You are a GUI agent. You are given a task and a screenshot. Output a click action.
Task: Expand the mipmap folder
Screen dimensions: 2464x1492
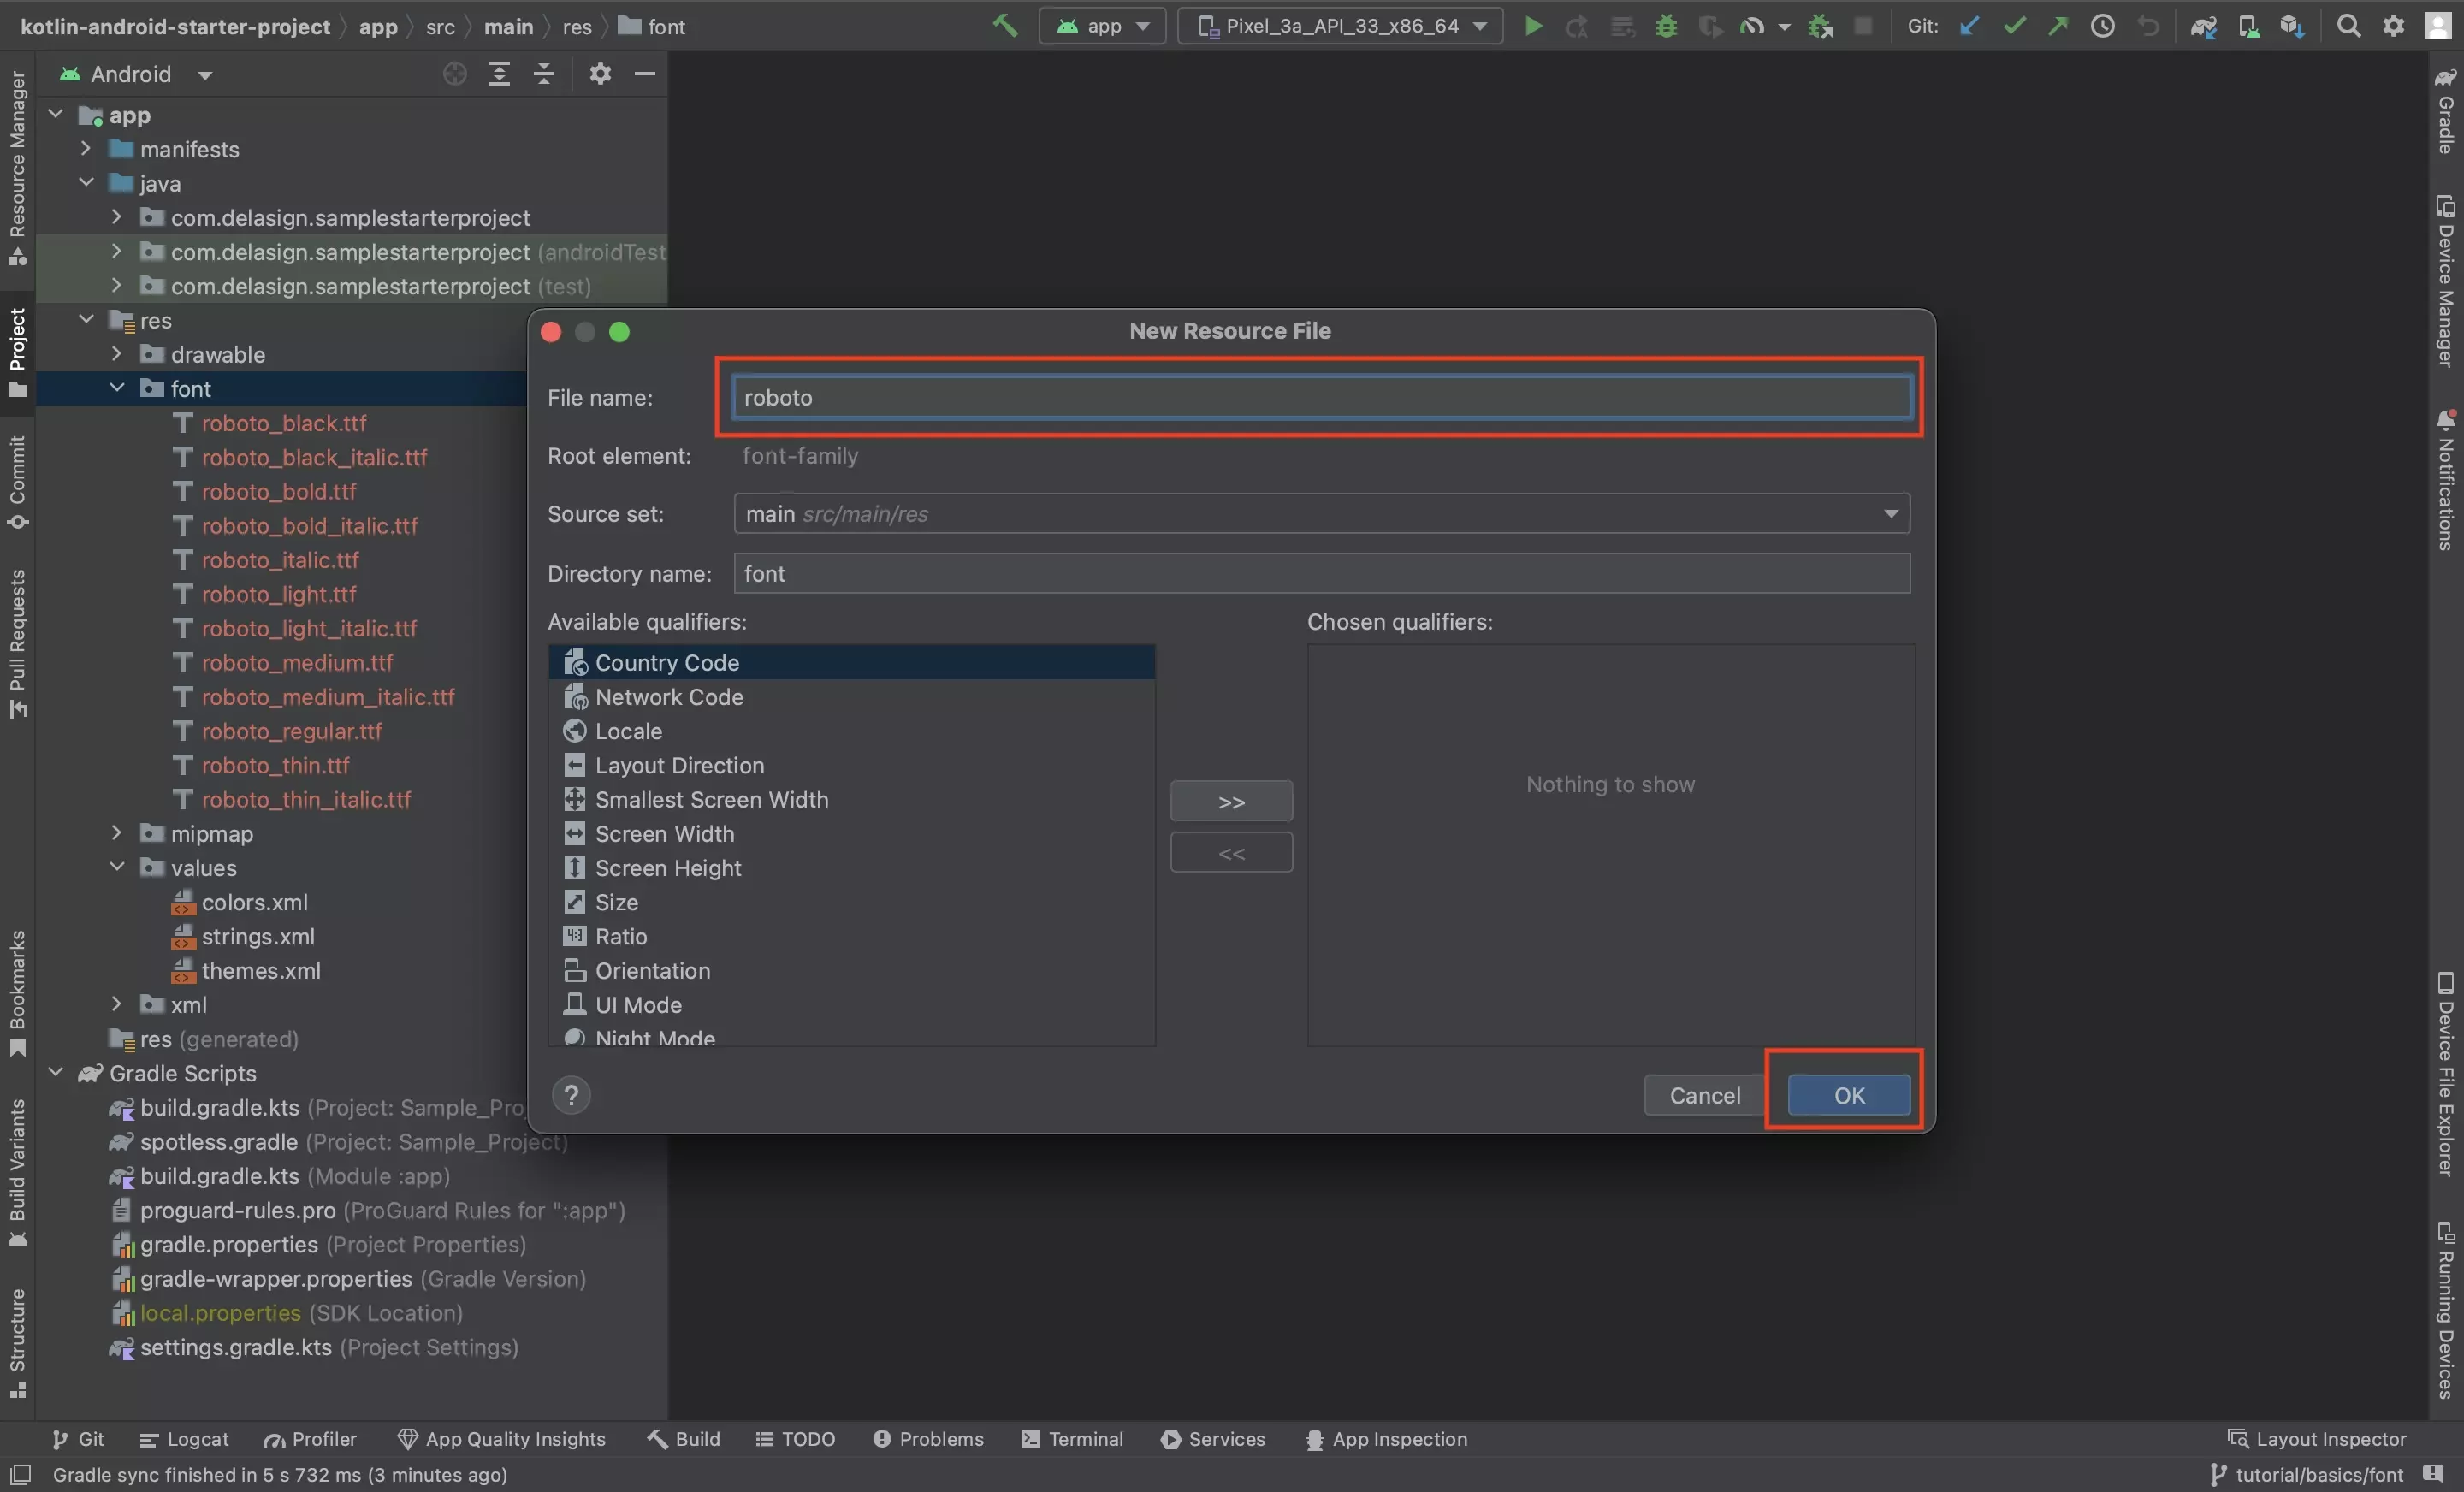[x=116, y=833]
